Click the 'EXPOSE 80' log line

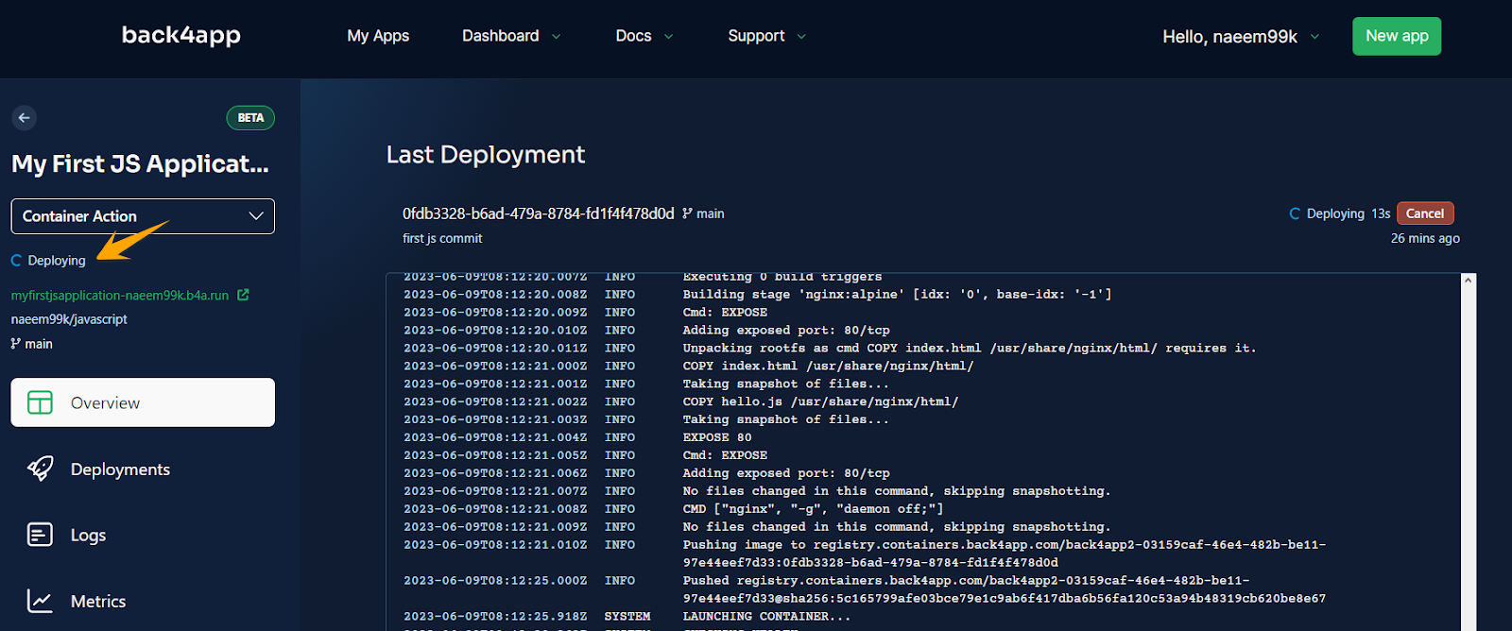tap(717, 437)
